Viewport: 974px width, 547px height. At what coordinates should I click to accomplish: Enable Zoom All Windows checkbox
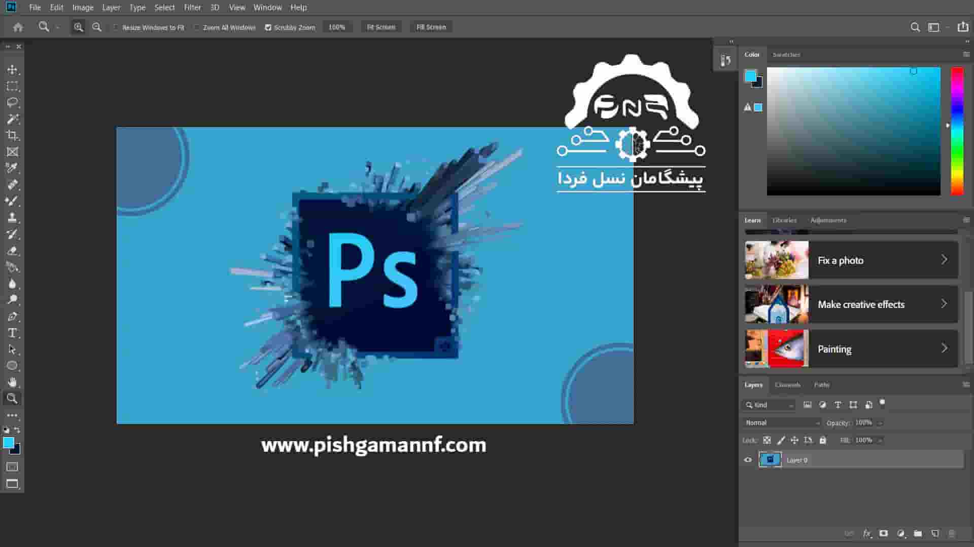(197, 27)
